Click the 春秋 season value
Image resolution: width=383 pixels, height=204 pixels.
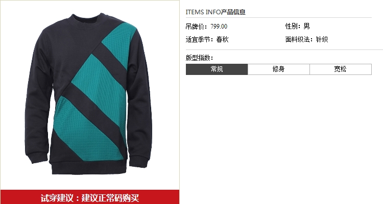[x=222, y=39]
